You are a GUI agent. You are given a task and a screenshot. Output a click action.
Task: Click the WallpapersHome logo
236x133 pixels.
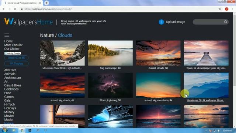pyautogui.click(x=28, y=22)
